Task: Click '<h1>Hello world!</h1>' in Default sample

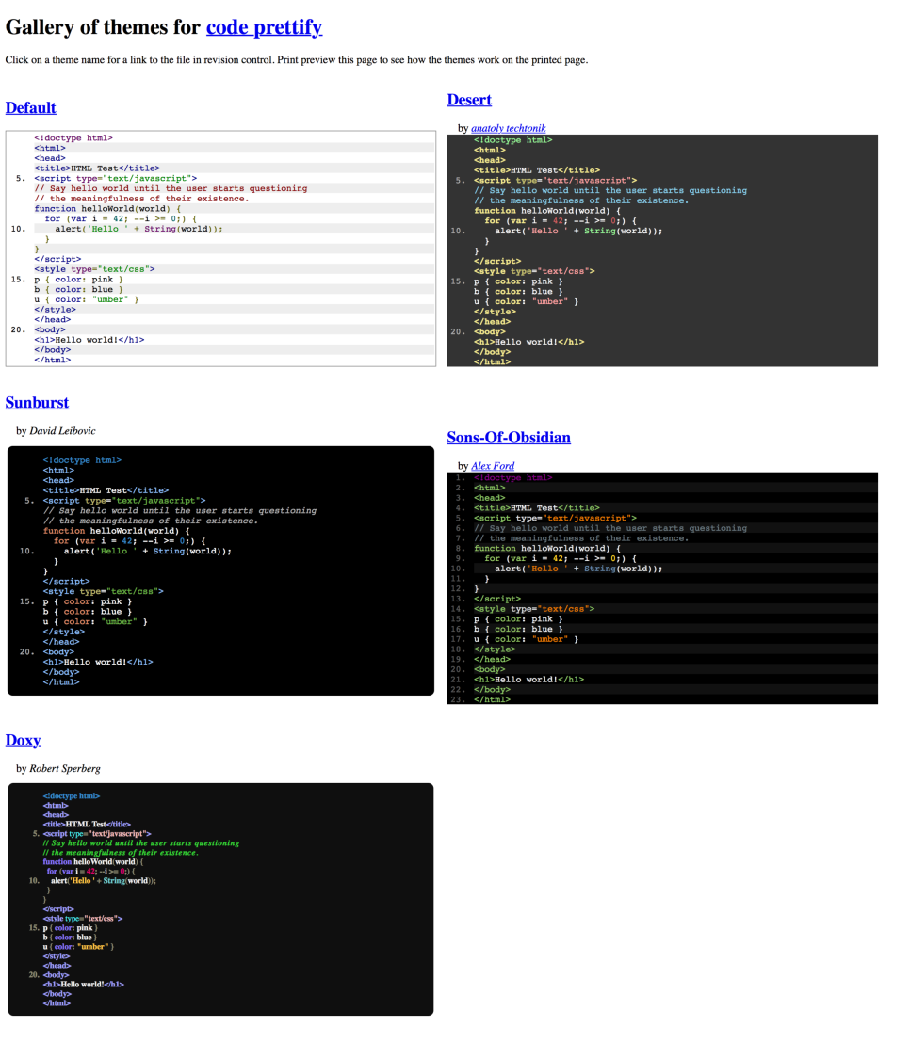Action: click(89, 340)
